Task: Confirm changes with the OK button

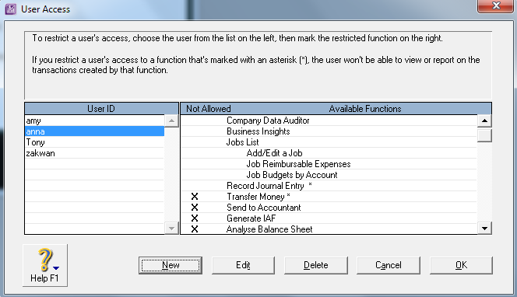Action: [x=461, y=265]
